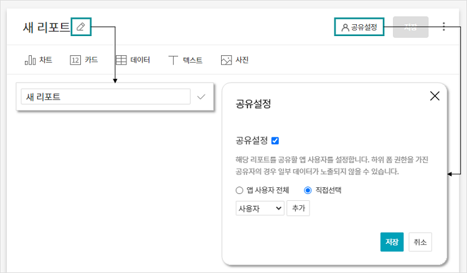Viewport: 467px width, 273px height.
Task: Click the 데이터 table grid icon
Action: click(121, 60)
